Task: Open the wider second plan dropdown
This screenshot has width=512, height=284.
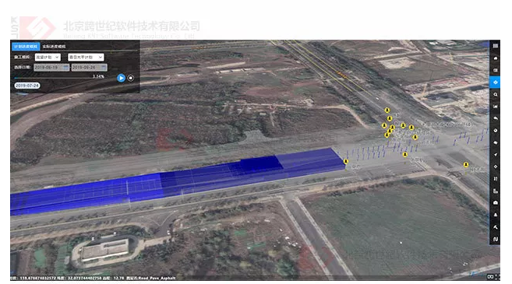Action: point(86,57)
